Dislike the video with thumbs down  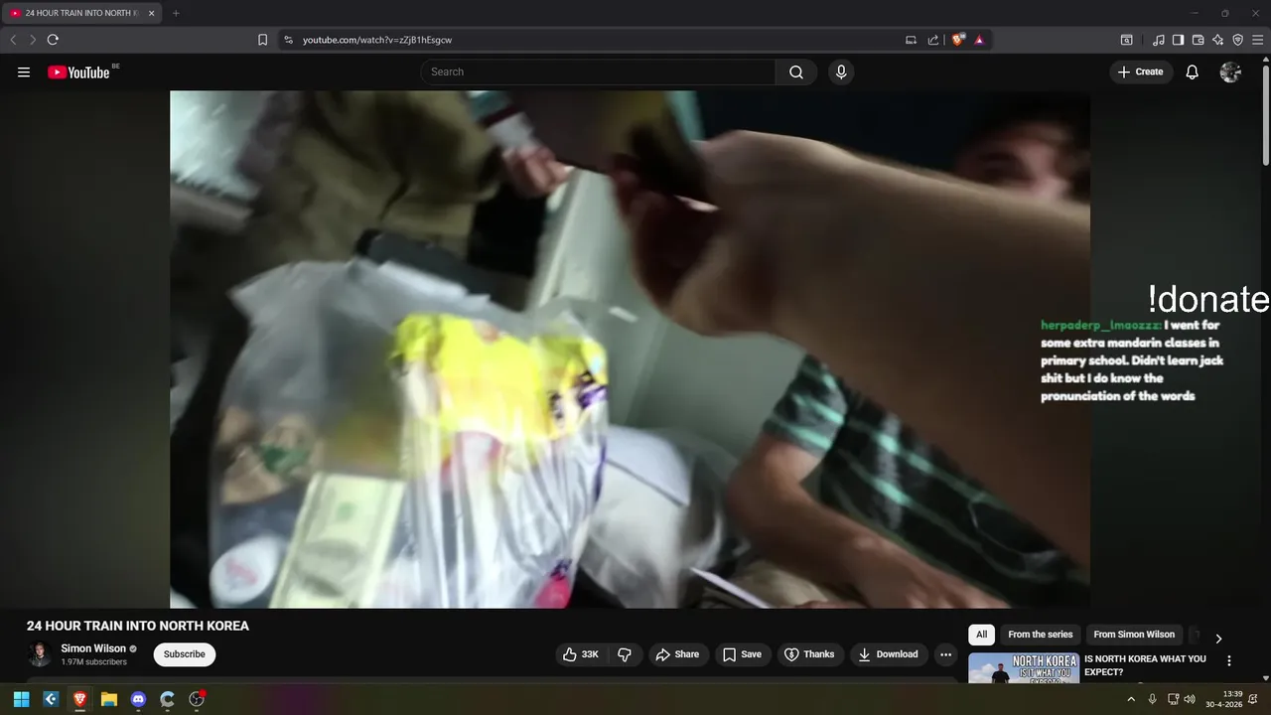[x=625, y=654]
